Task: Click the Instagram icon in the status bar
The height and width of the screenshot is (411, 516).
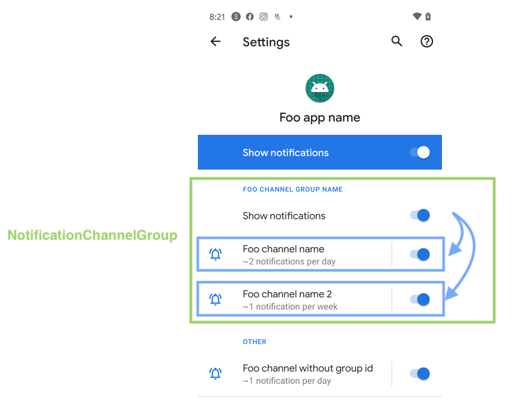Action: click(263, 17)
